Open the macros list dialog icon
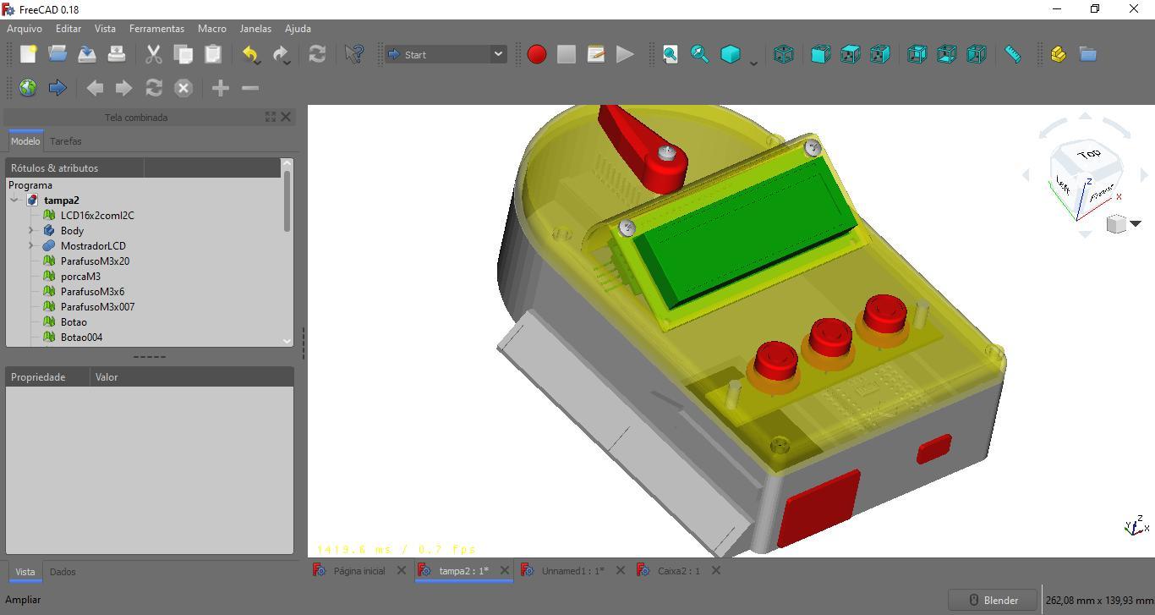Viewport: 1155px width, 615px height. click(x=596, y=54)
